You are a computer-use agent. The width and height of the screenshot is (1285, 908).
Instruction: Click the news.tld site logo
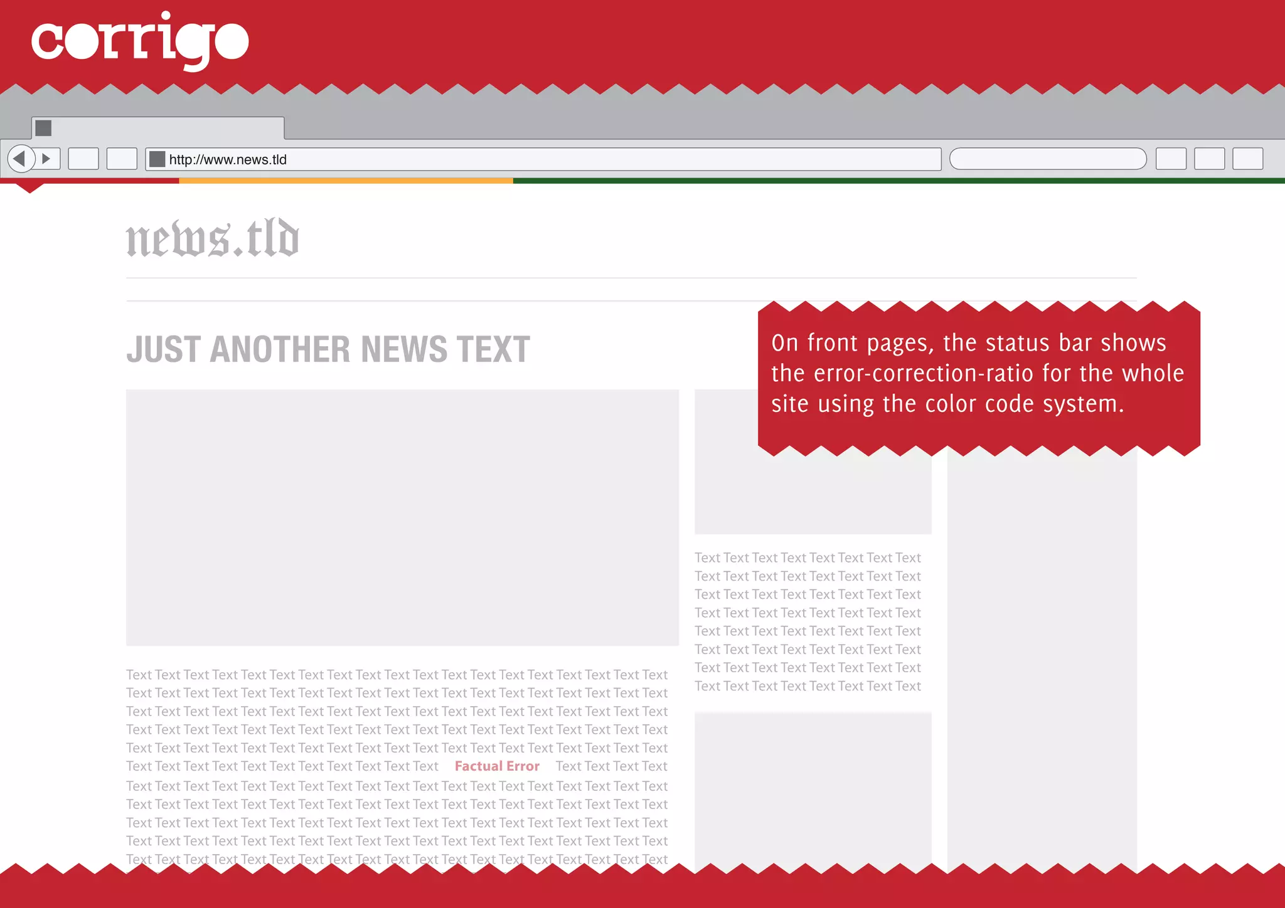pyautogui.click(x=213, y=238)
